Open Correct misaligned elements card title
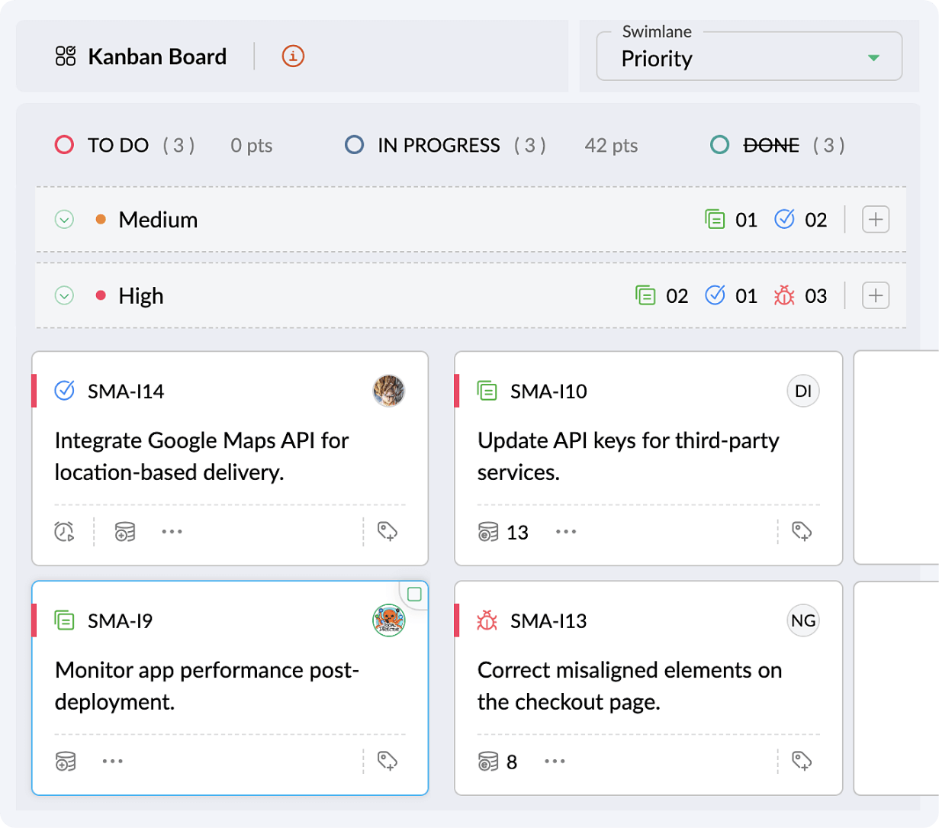This screenshot has width=939, height=828. (629, 686)
